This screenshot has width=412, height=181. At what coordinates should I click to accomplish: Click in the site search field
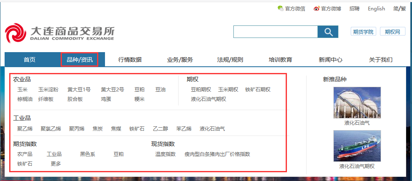276,32
